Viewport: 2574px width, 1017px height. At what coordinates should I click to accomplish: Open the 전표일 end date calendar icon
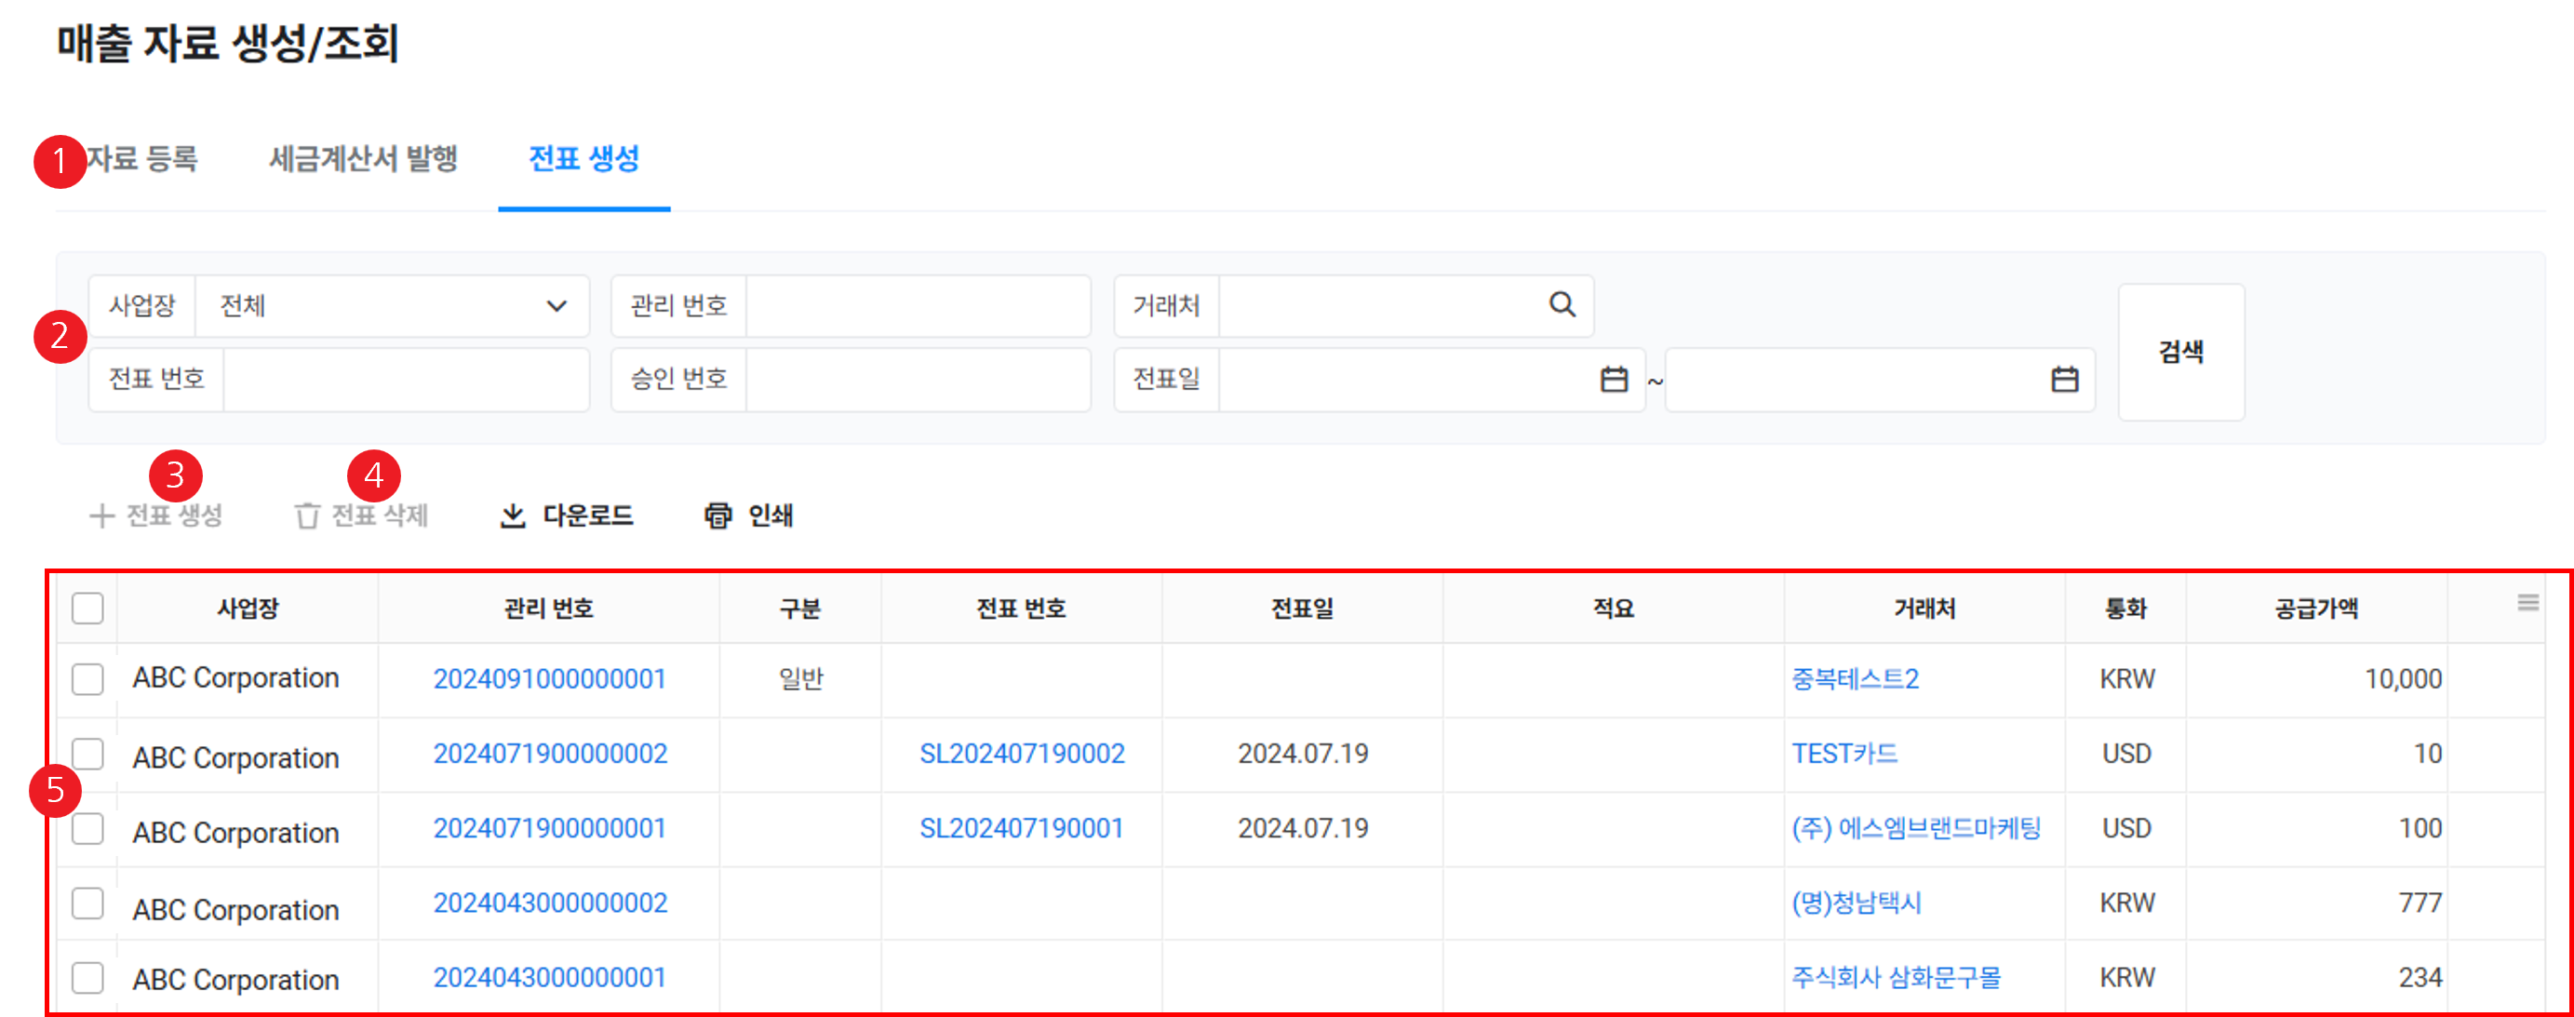2064,380
